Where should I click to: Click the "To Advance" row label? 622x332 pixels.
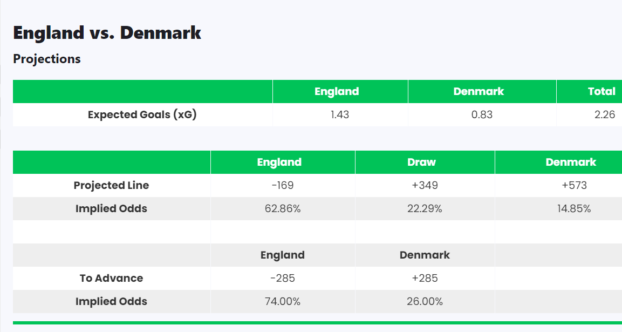click(x=111, y=278)
